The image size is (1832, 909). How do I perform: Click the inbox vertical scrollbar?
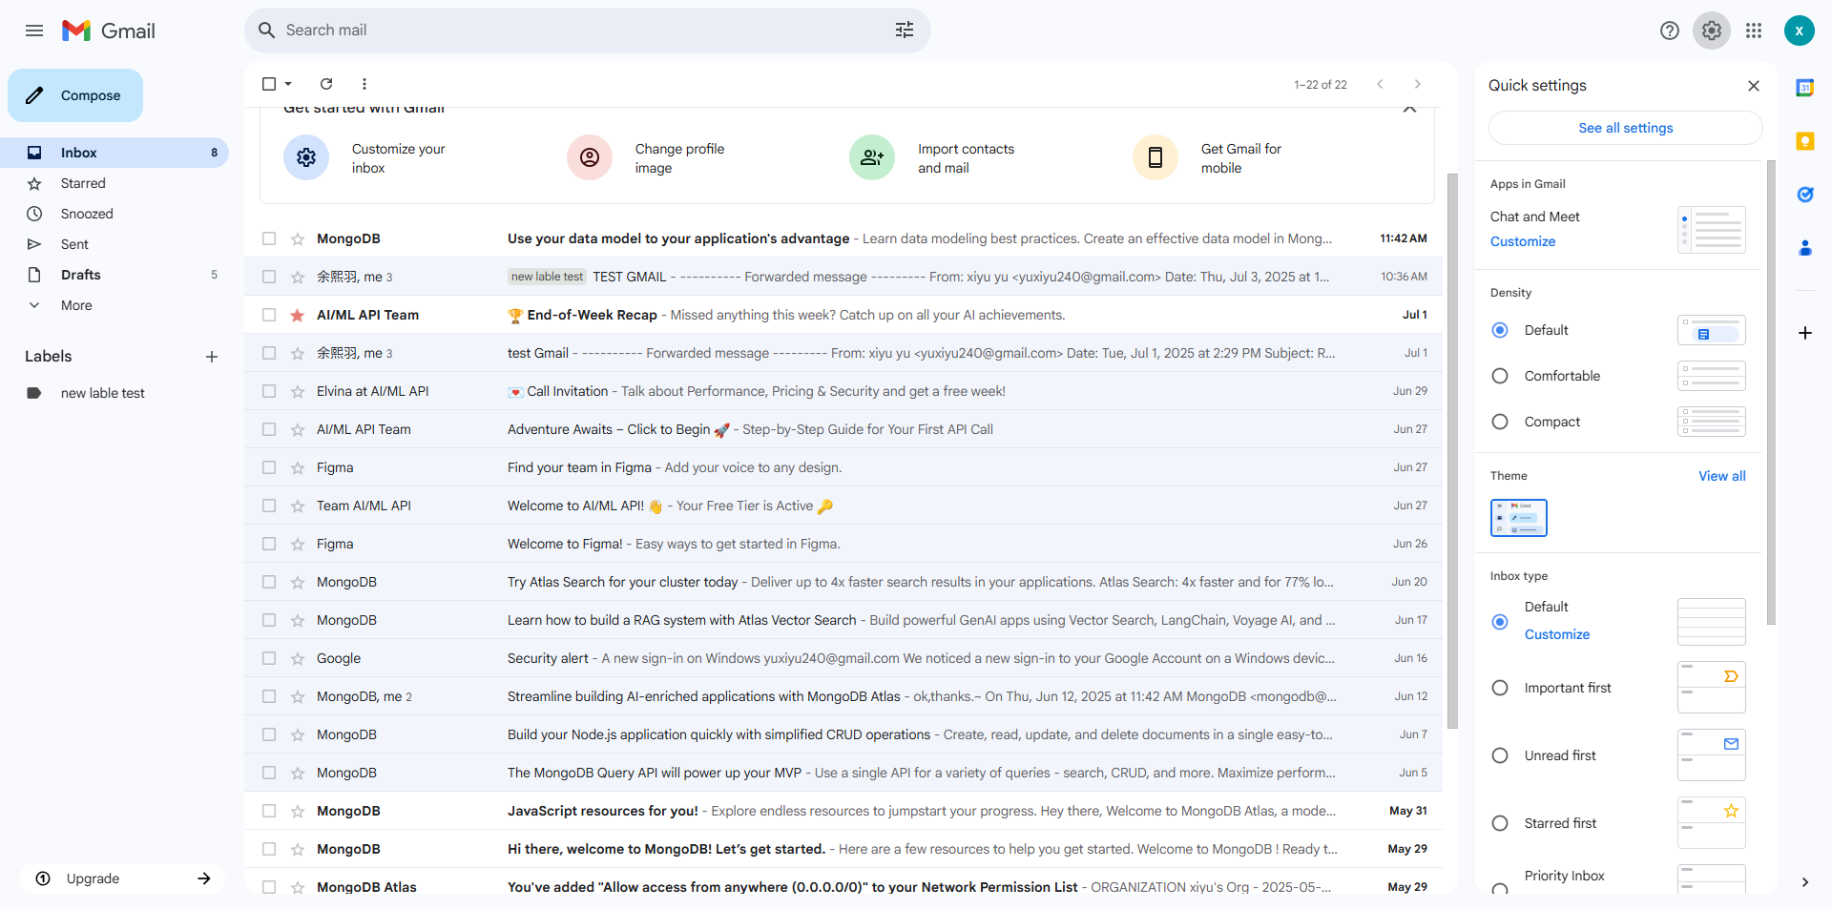tap(1452, 450)
